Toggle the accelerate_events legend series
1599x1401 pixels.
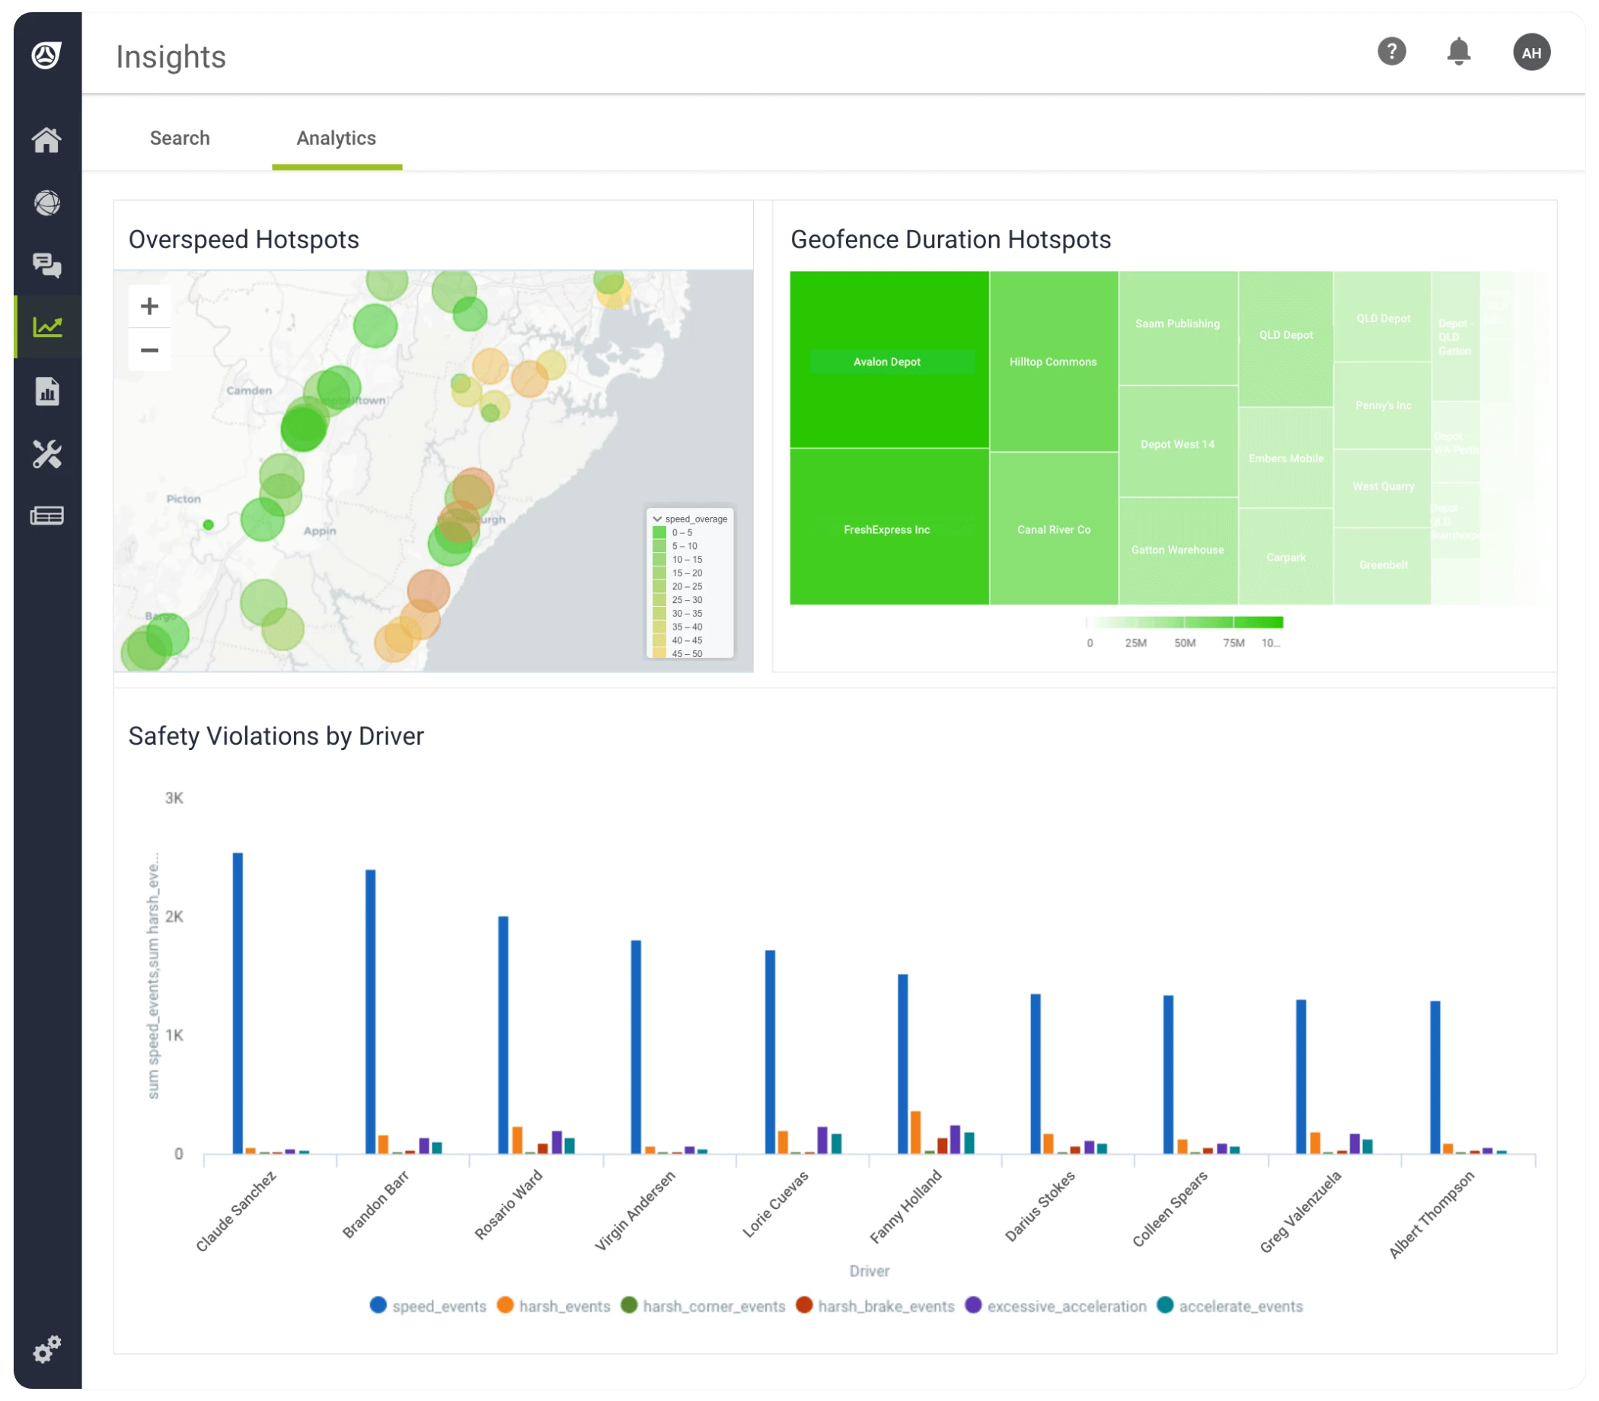(1230, 1306)
